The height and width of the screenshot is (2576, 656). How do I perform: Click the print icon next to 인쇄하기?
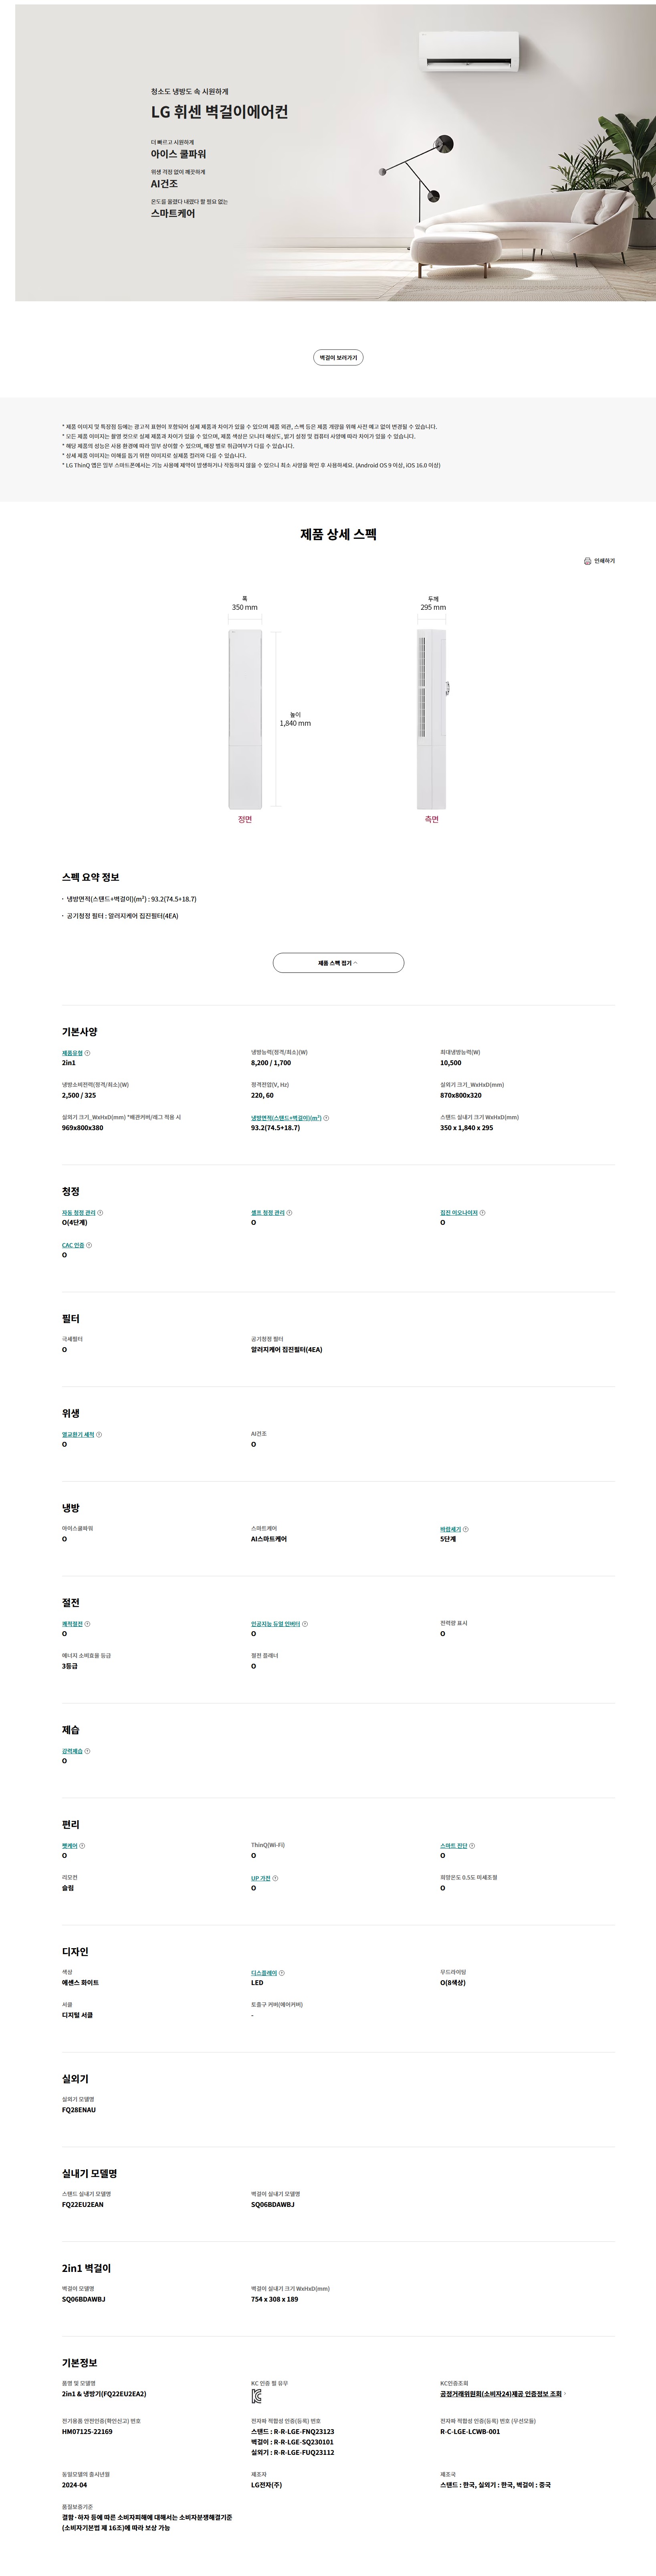coord(587,561)
